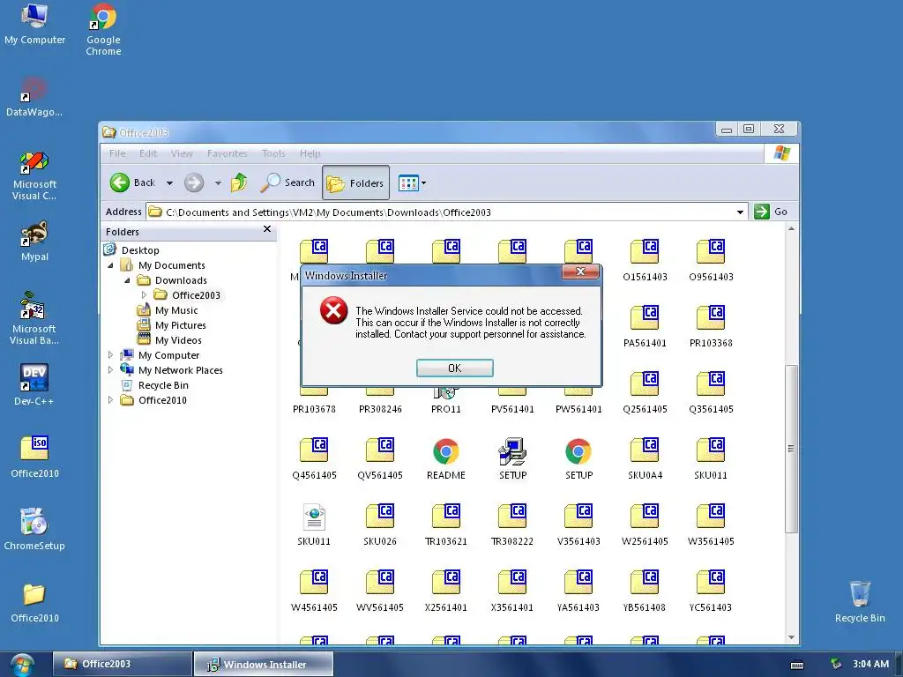
Task: Toggle the Folders pane button
Action: point(355,183)
